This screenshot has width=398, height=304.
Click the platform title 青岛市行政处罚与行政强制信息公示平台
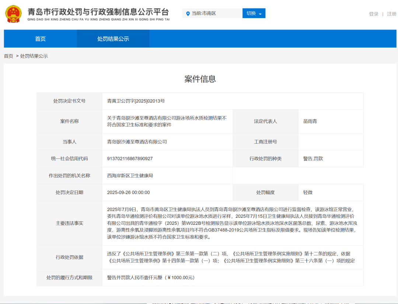(x=98, y=12)
